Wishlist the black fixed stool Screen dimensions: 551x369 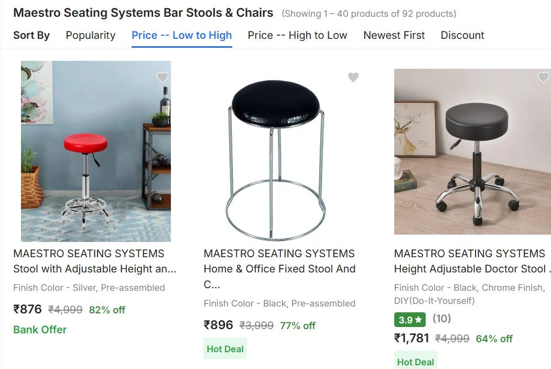click(x=353, y=77)
